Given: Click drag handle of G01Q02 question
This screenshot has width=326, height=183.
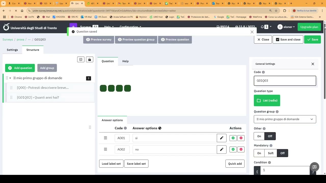Looking at the screenshot, I should [11, 97].
